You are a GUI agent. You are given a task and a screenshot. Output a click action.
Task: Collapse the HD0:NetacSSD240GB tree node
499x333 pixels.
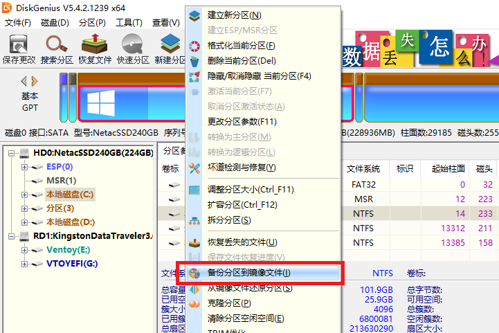point(12,153)
